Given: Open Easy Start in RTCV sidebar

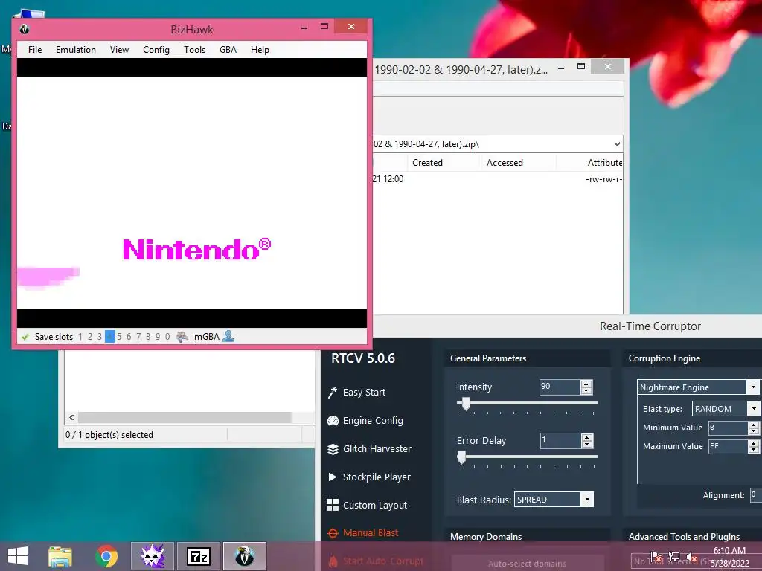Looking at the screenshot, I should [x=356, y=393].
